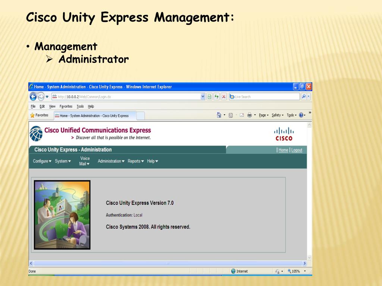The width and height of the screenshot is (382, 286).
Task: Click the 105% zoom level button
Action: [294, 271]
